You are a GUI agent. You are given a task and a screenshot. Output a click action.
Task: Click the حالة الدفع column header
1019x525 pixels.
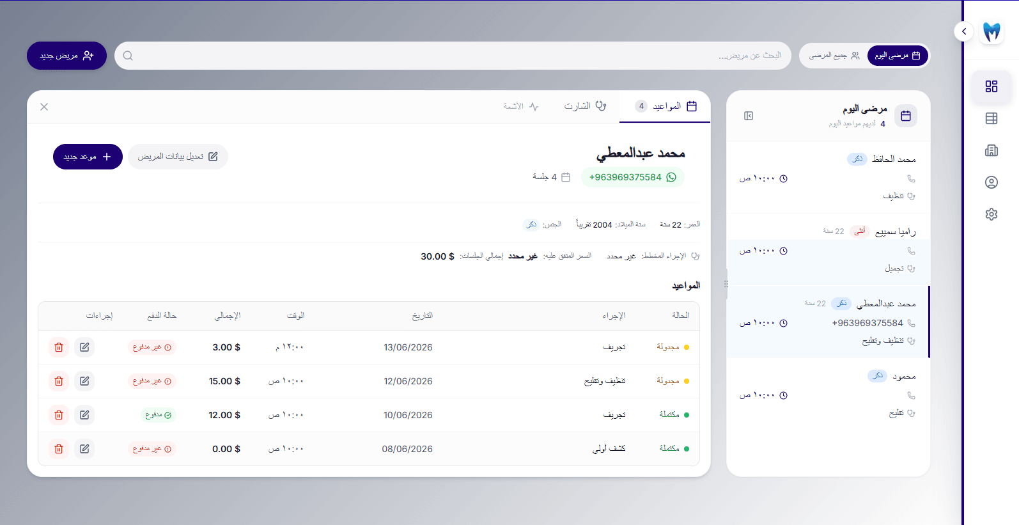click(162, 315)
